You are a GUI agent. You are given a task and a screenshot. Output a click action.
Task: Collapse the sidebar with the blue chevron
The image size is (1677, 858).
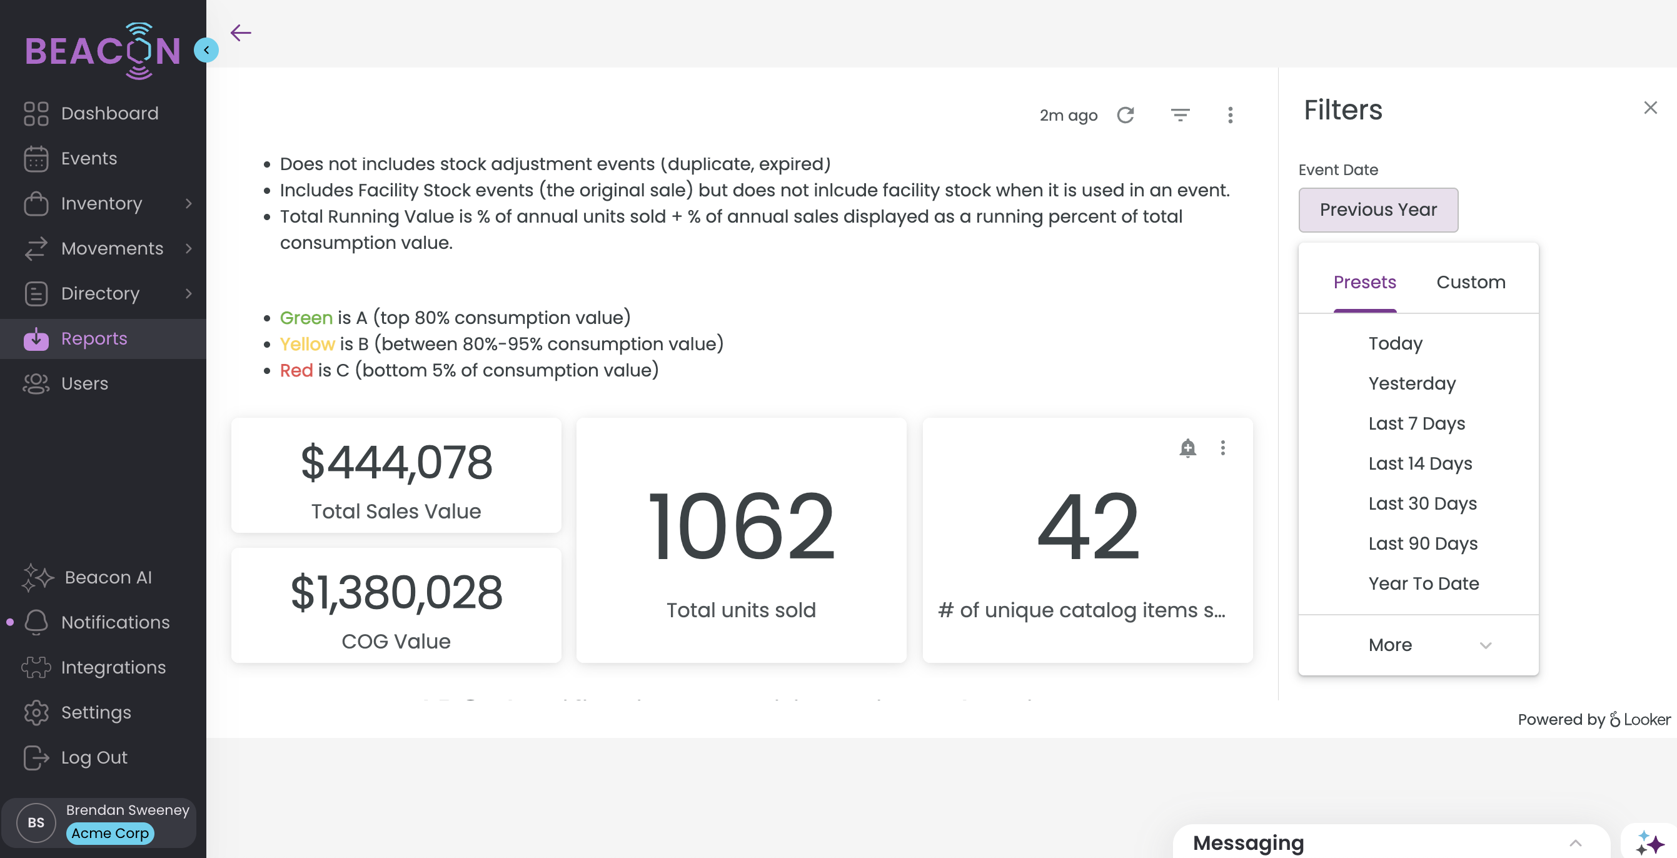click(206, 50)
